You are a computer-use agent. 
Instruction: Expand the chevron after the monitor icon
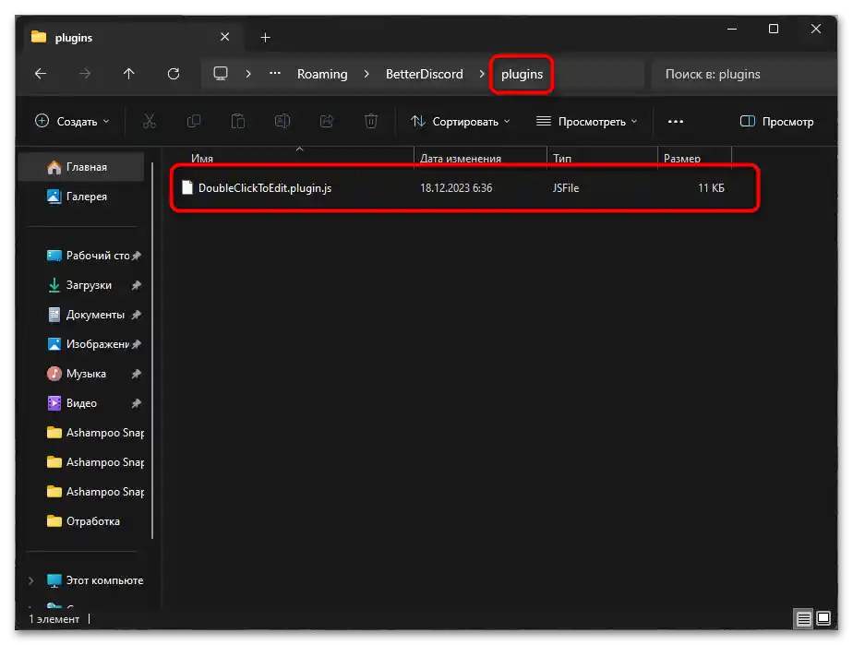click(x=248, y=74)
